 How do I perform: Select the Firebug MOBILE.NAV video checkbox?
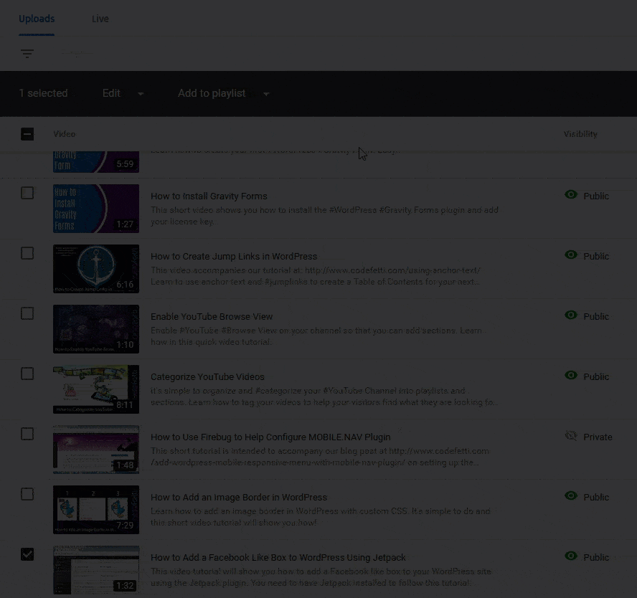(x=27, y=434)
